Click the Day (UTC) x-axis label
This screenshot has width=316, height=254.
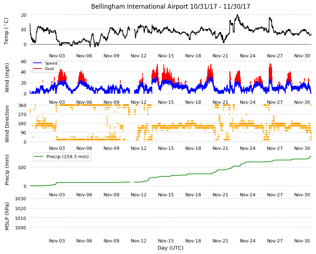[x=170, y=248]
